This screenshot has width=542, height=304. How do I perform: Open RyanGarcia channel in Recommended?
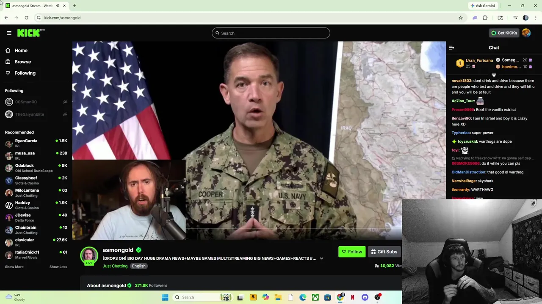36,143
